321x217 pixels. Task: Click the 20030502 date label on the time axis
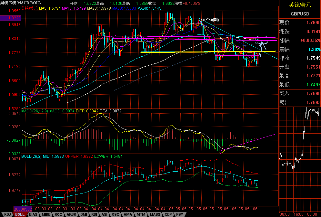(x=23, y=209)
